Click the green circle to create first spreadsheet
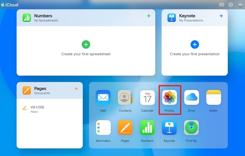This screenshot has height=156, width=245. tap(86, 45)
